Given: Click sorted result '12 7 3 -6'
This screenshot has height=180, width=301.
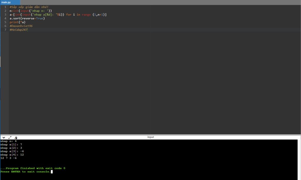Looking at the screenshot, I should (9, 158).
